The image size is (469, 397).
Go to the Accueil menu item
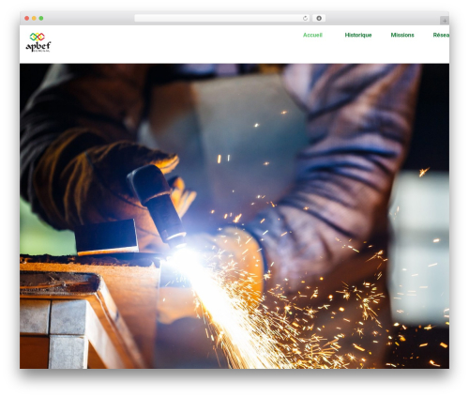[x=312, y=35]
